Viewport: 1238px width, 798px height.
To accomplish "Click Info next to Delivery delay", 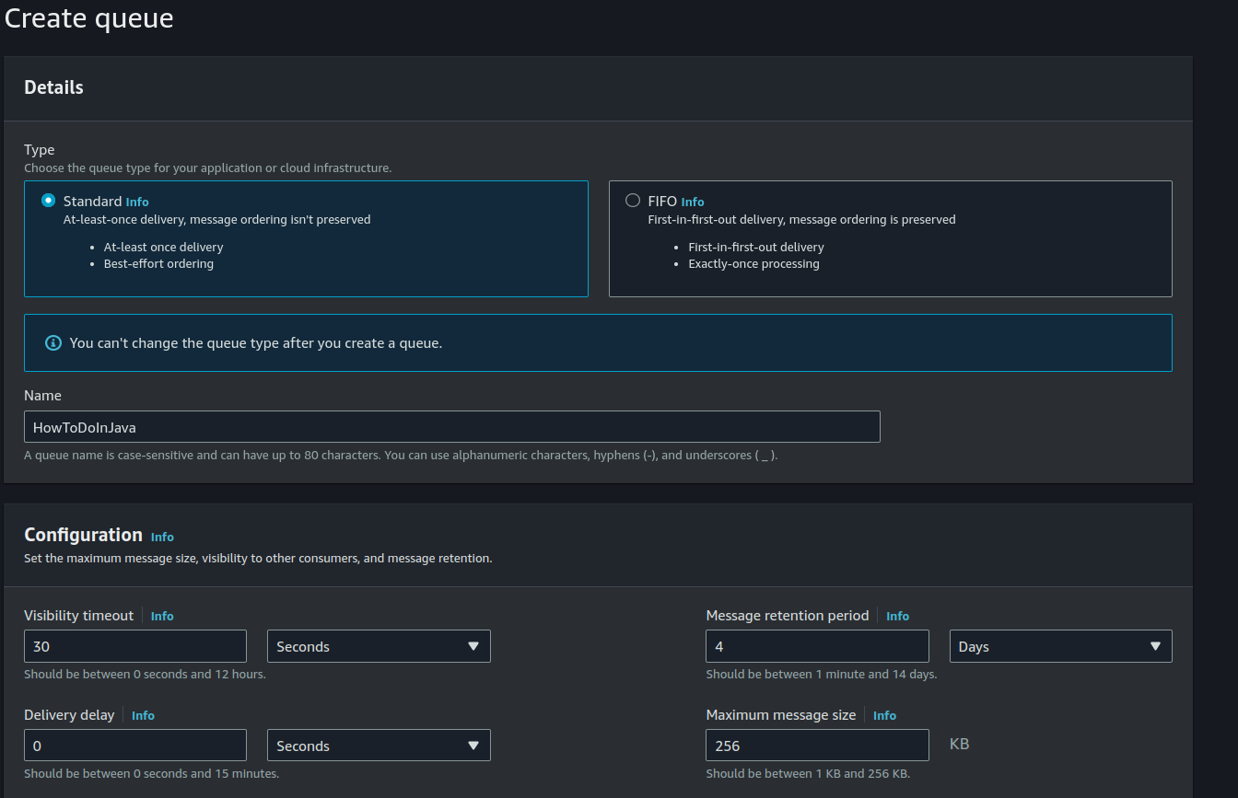I will [143, 715].
